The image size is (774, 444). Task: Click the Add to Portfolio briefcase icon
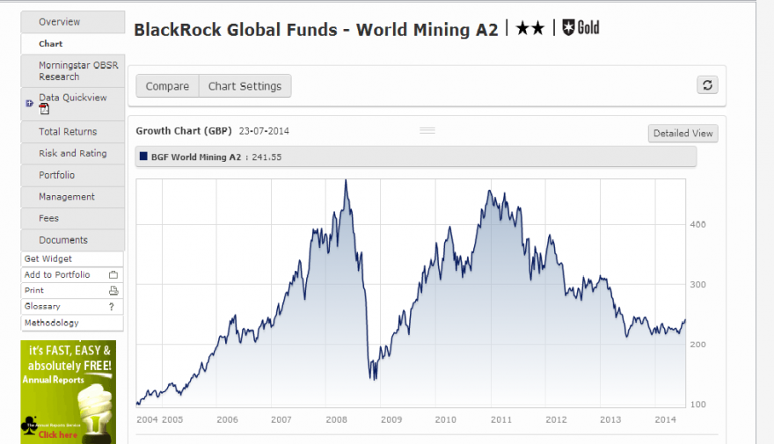pos(113,275)
